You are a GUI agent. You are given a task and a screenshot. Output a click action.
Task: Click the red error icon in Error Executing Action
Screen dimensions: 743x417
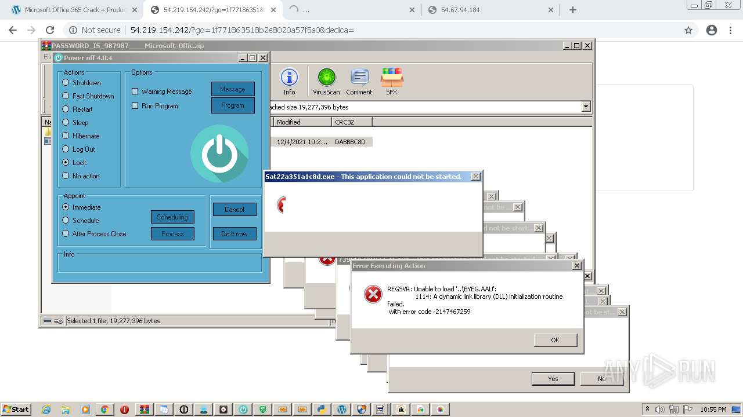coord(373,294)
